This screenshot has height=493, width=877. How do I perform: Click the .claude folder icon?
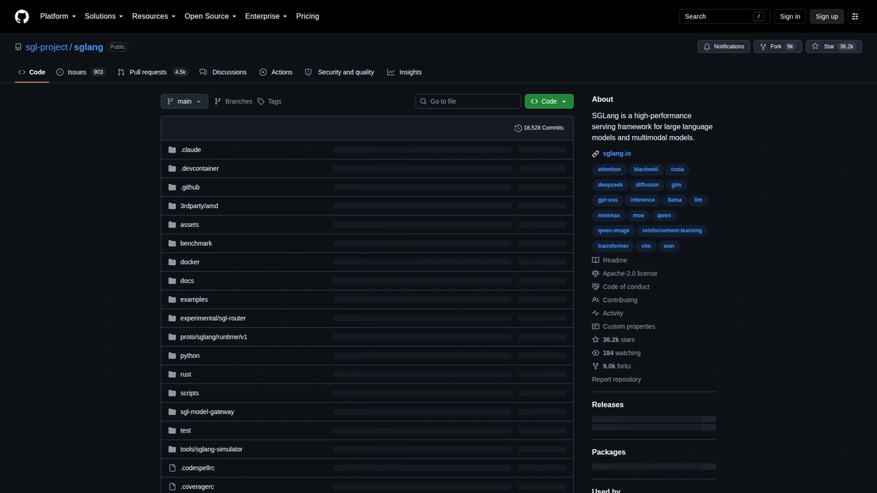pos(172,150)
